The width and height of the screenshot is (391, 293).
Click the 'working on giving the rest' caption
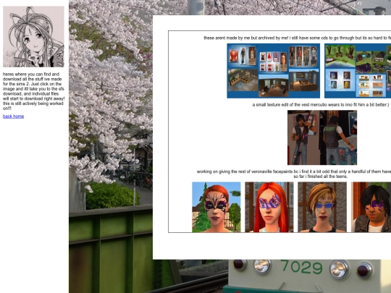click(294, 171)
